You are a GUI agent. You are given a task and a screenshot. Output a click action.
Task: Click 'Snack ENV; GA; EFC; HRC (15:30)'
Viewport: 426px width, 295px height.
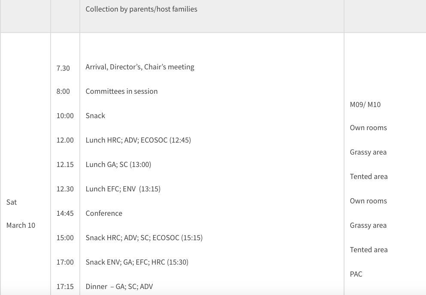coord(137,262)
